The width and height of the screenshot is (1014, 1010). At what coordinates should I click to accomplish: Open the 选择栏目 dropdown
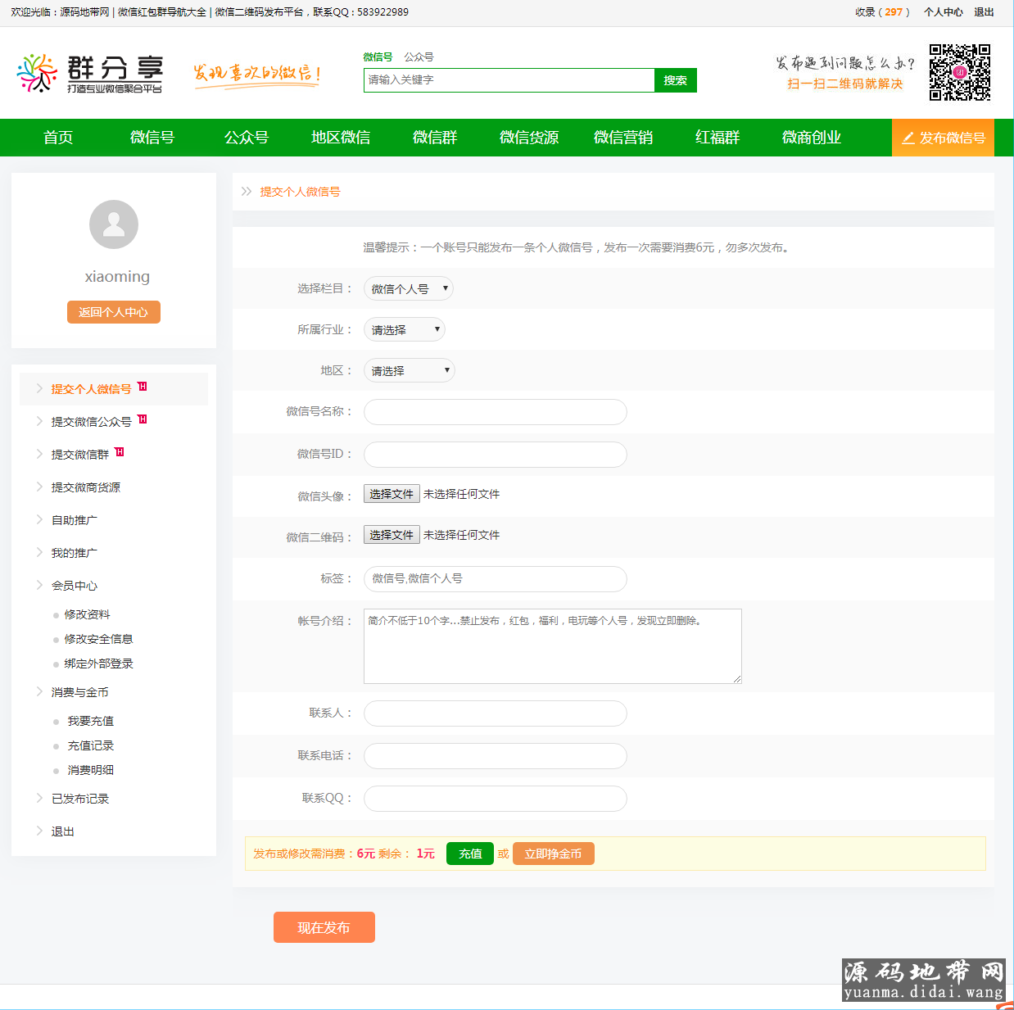click(408, 289)
